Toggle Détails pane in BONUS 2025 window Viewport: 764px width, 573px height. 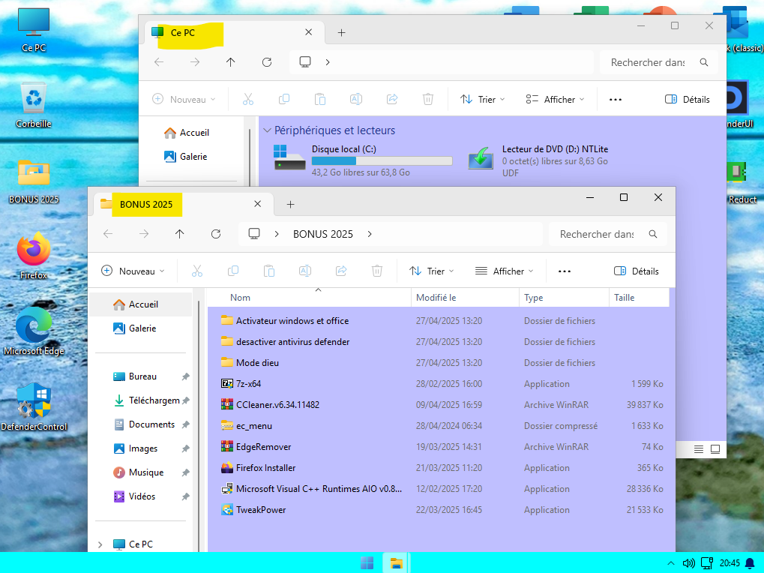pos(637,271)
